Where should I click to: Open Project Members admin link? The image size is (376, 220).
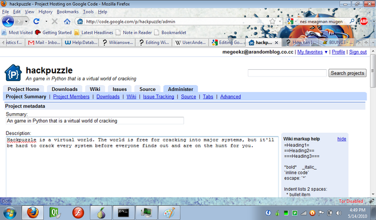coord(71,97)
